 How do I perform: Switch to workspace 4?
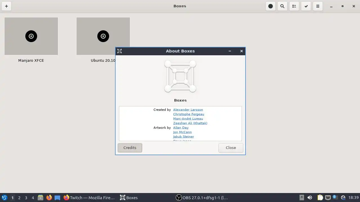[33, 198]
